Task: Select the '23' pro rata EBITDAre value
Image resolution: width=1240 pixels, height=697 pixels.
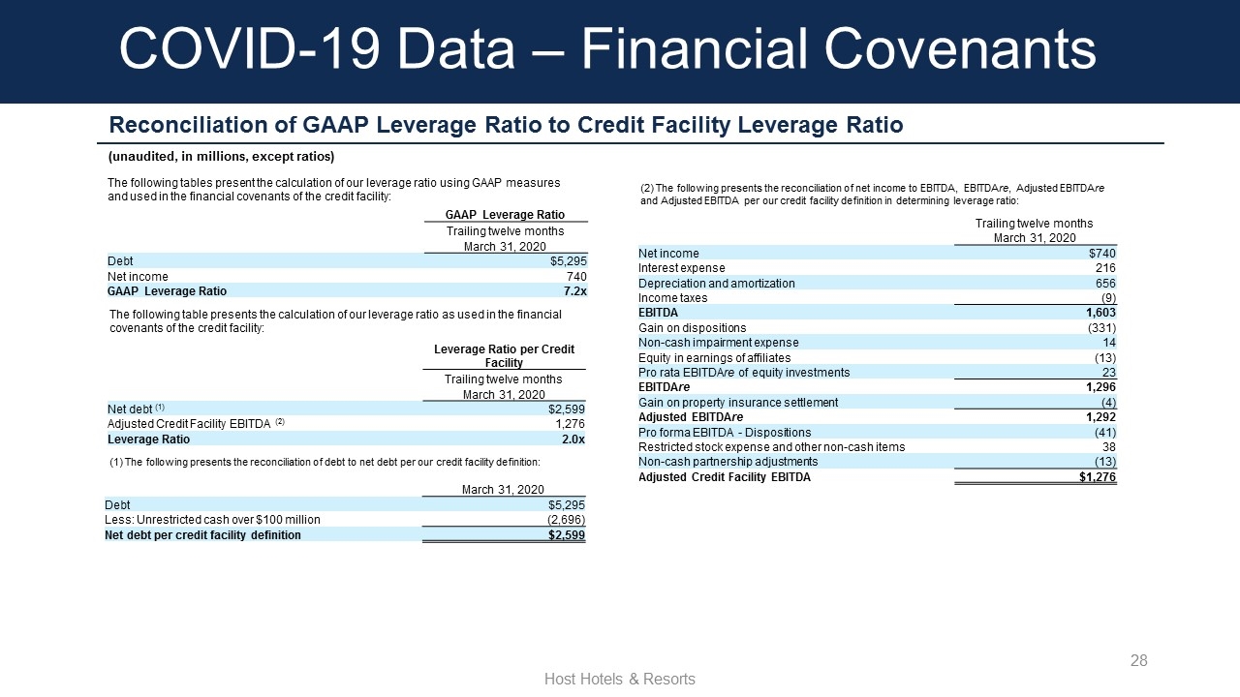Action: [1109, 373]
